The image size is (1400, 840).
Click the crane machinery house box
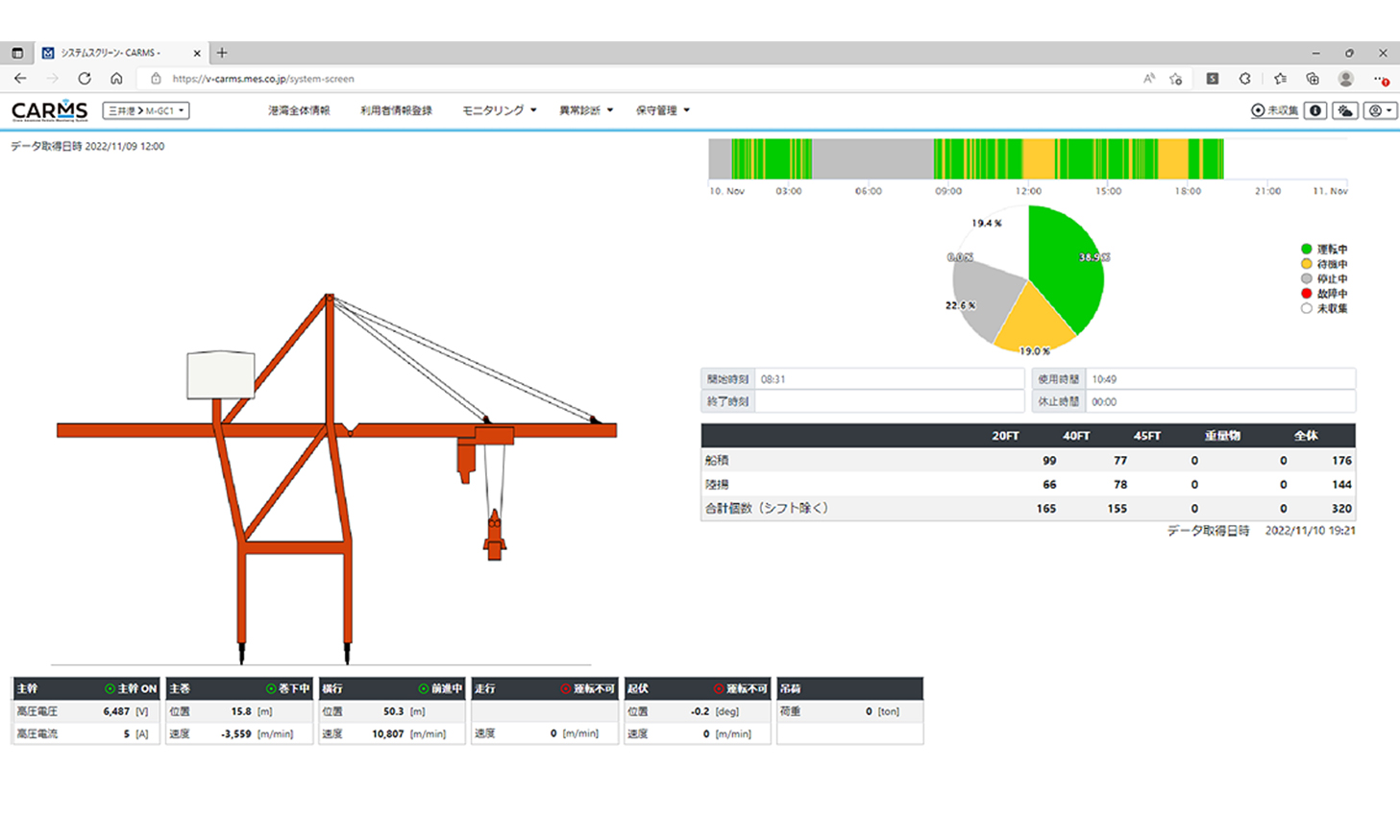221,374
